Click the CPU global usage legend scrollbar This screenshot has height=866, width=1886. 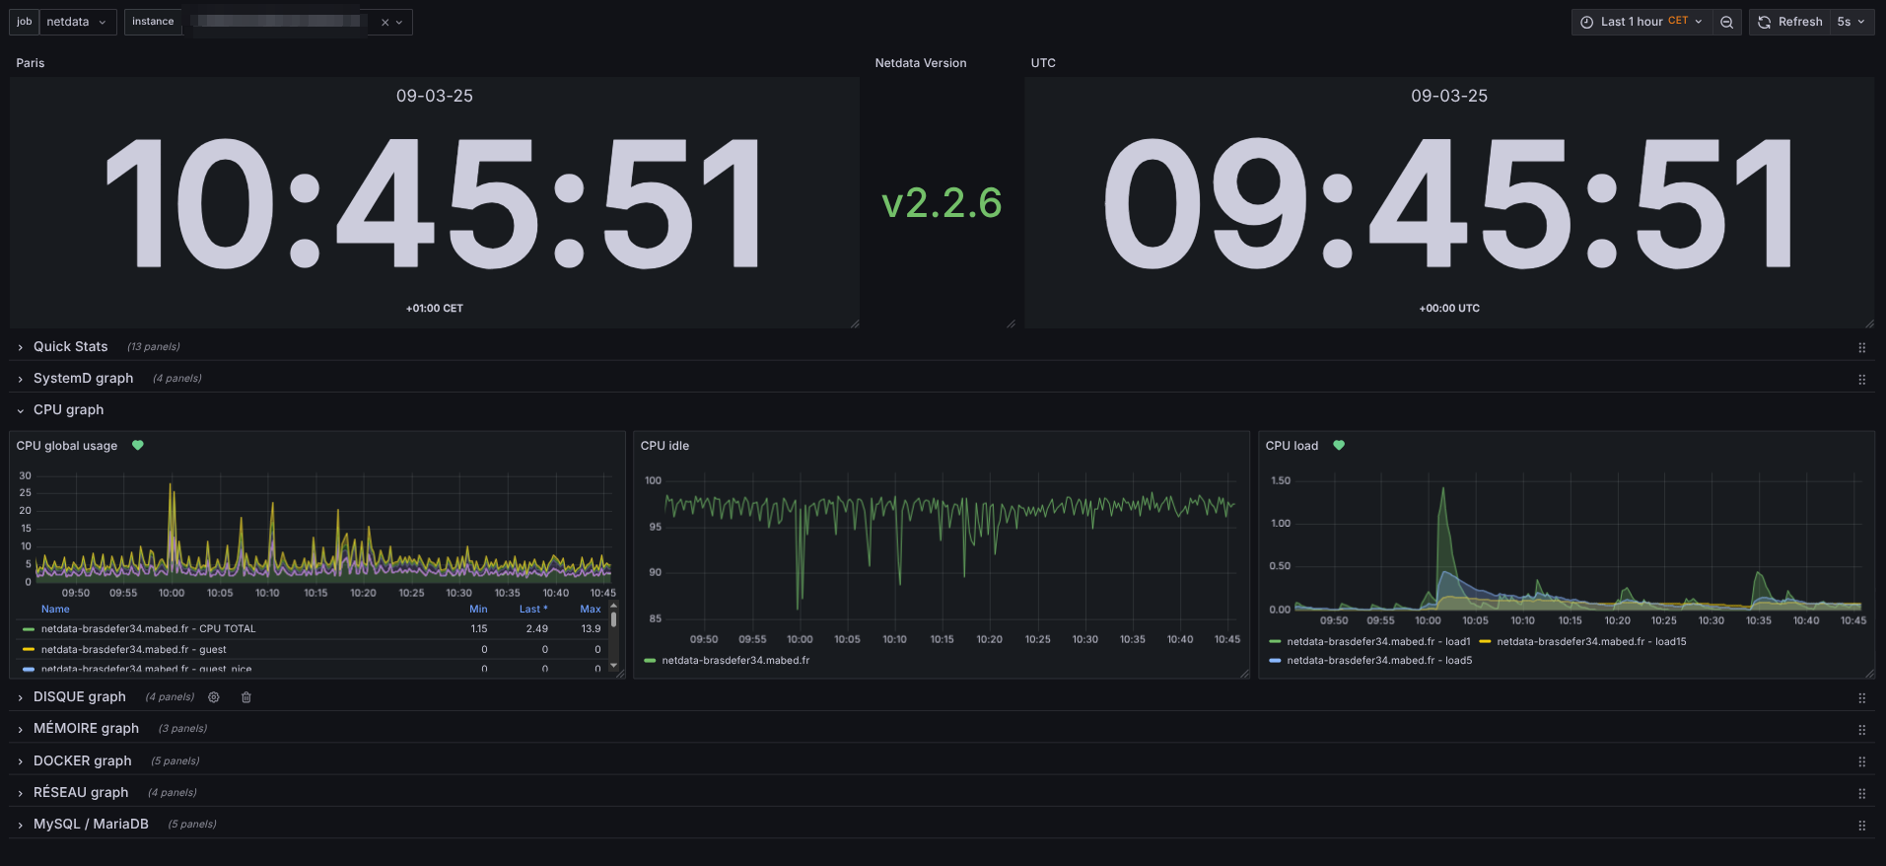pos(613,621)
